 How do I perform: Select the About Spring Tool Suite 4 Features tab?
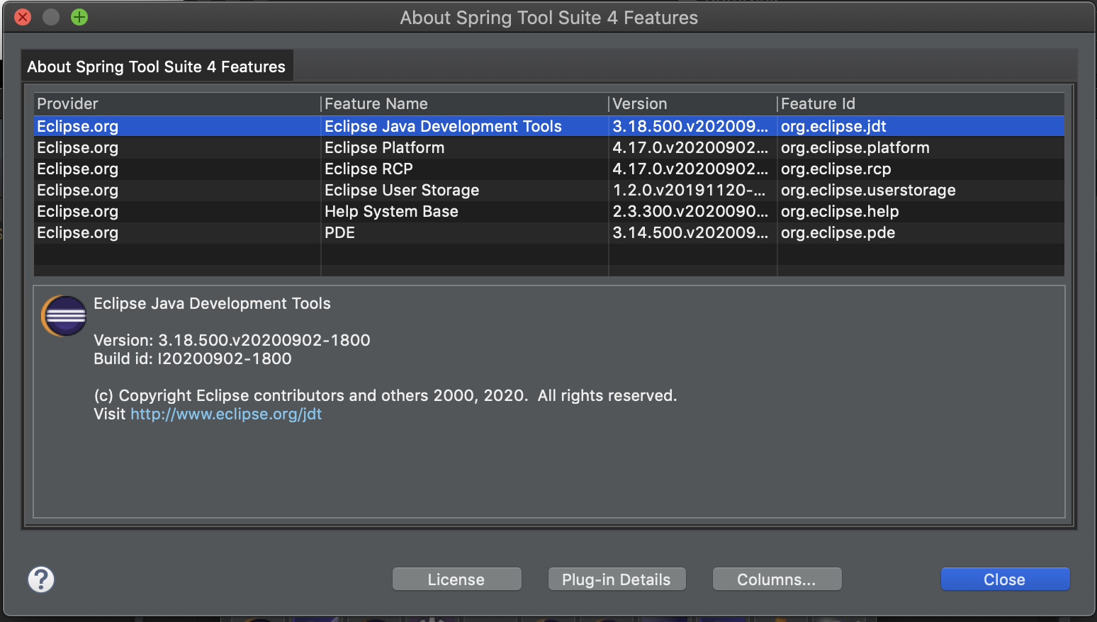point(157,67)
